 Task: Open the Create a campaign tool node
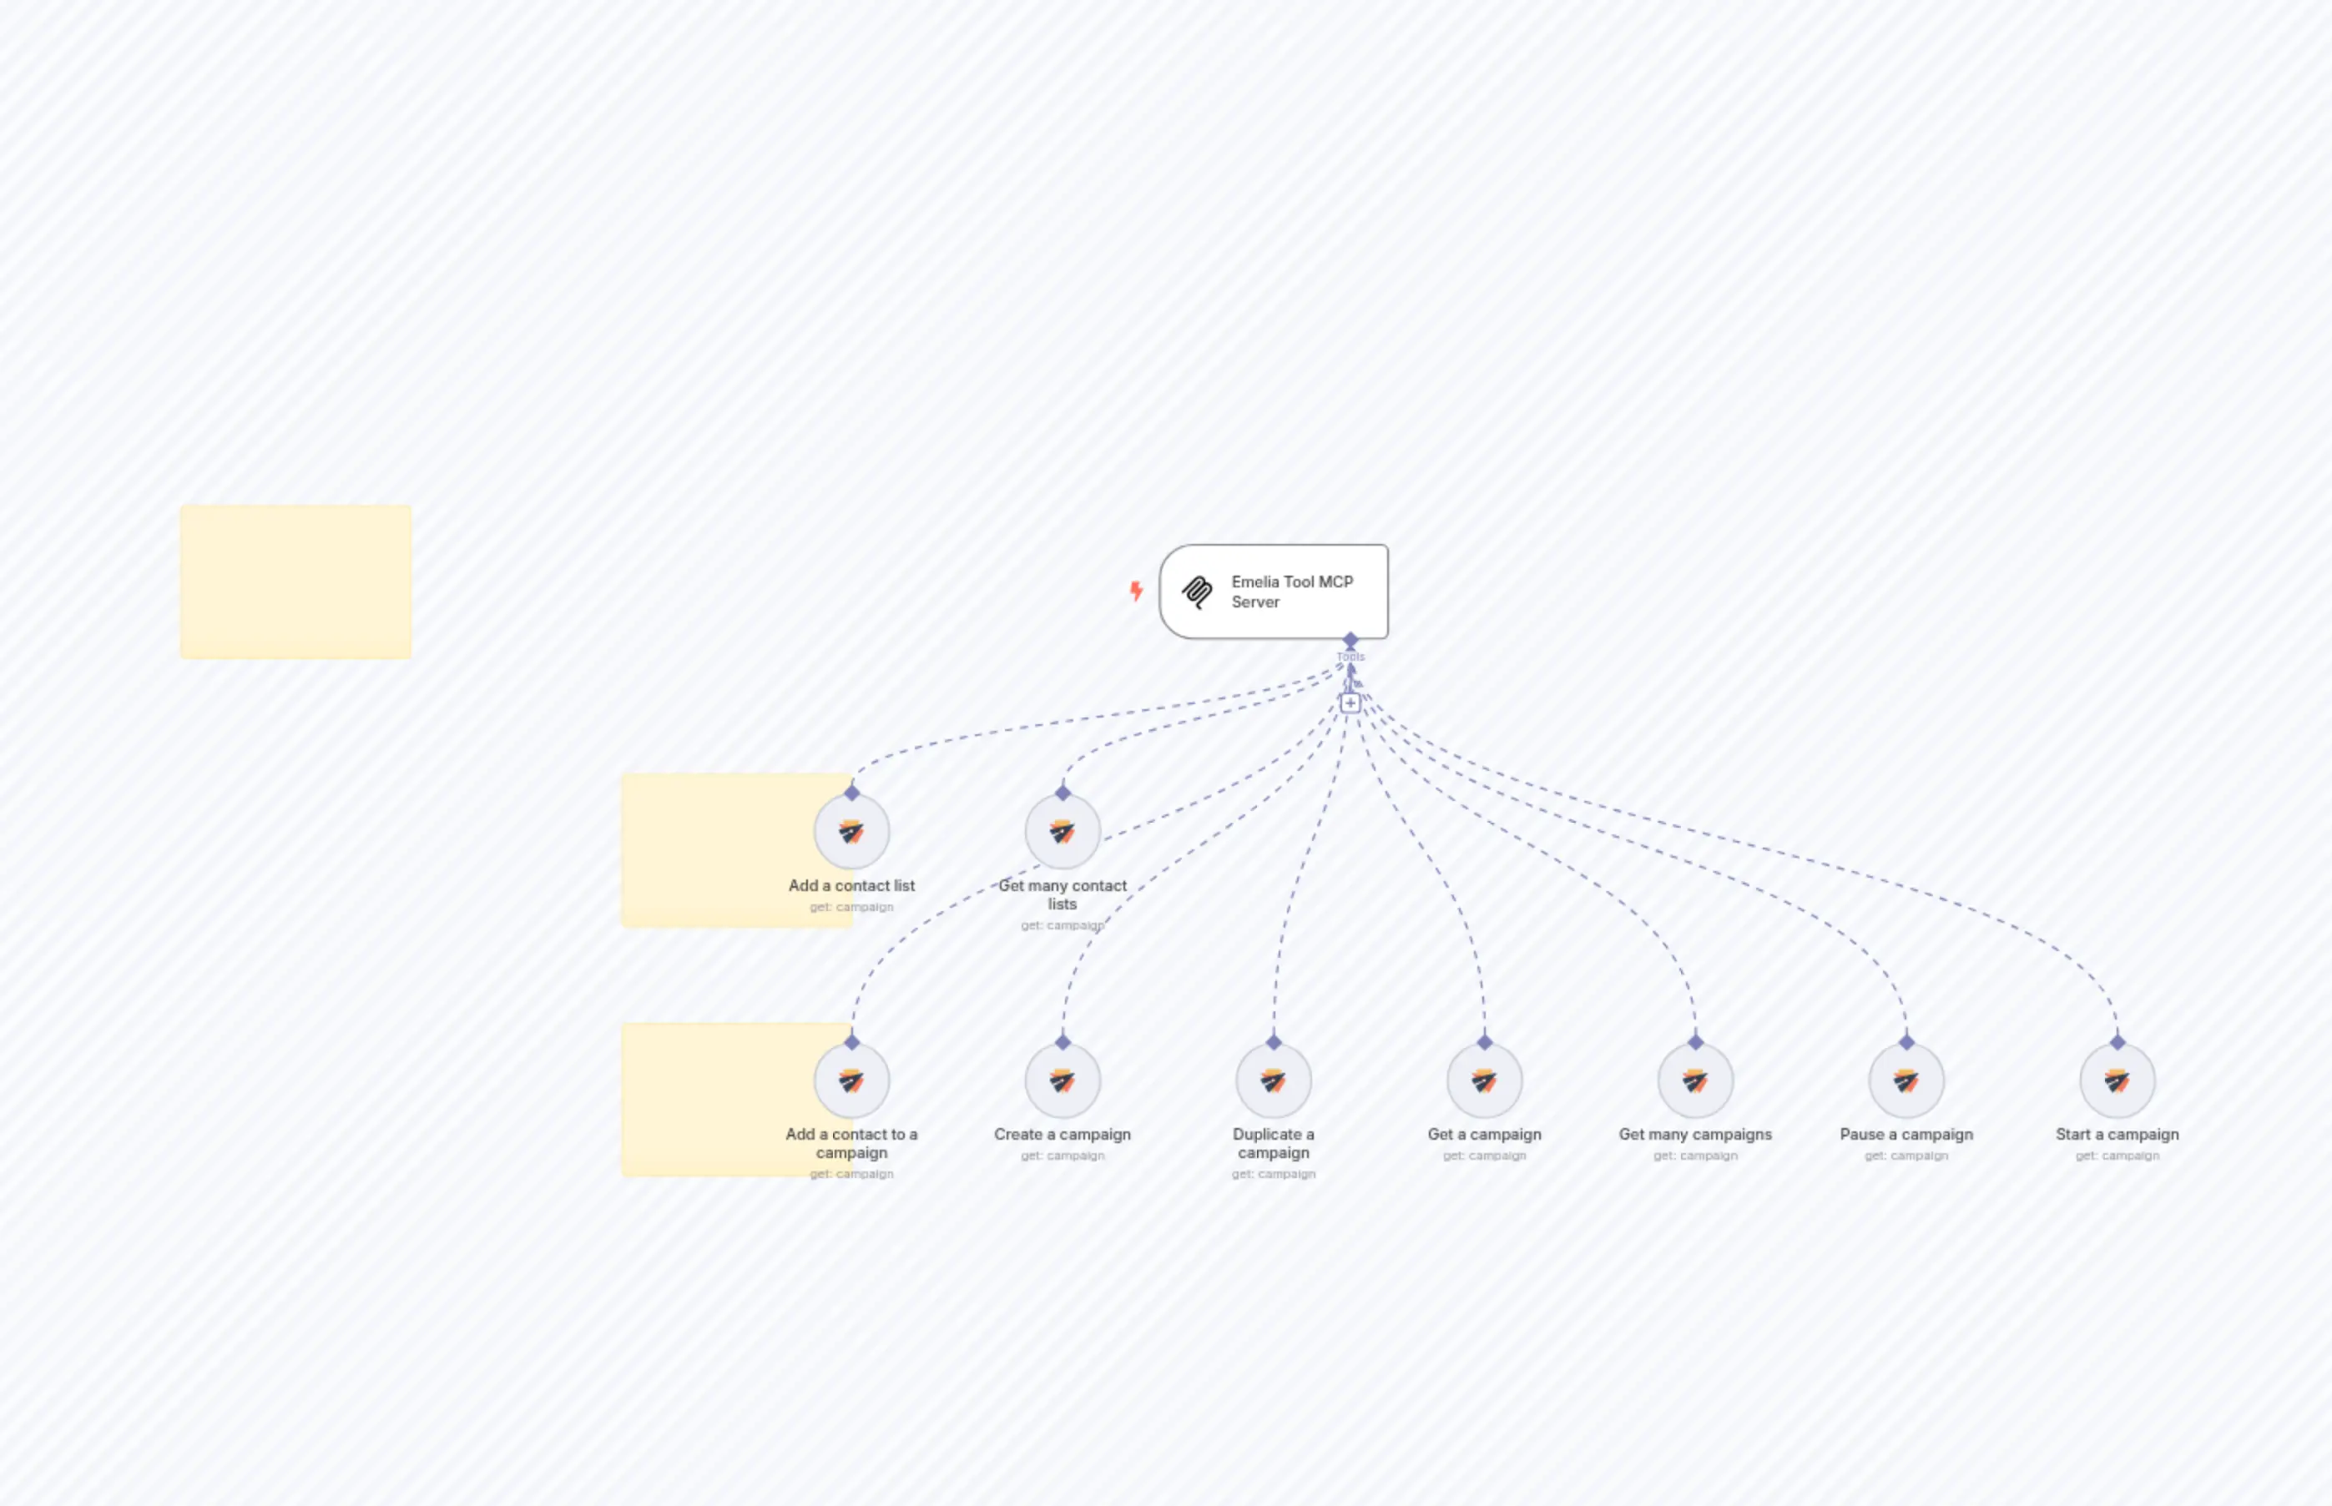tap(1063, 1080)
